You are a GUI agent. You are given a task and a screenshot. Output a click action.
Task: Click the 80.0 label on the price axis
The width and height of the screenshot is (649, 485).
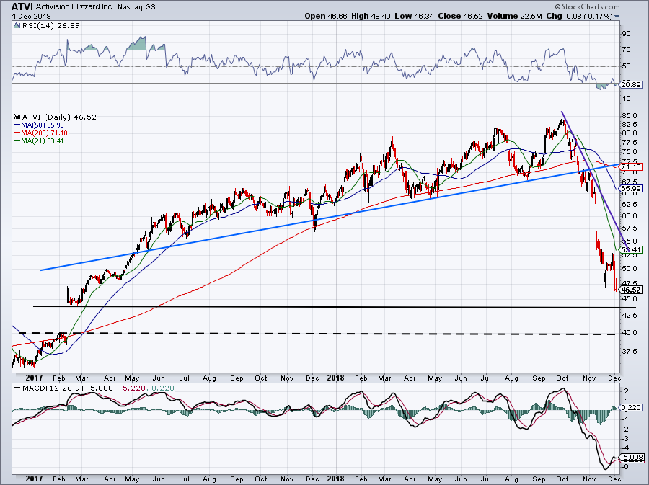629,133
